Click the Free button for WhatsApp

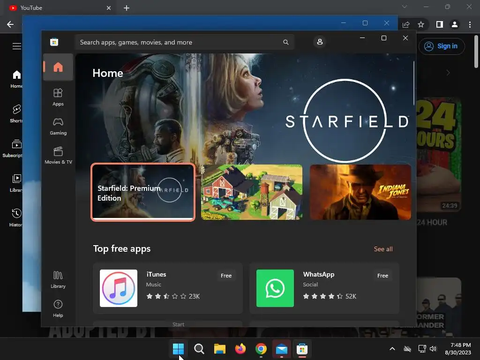coord(382,276)
